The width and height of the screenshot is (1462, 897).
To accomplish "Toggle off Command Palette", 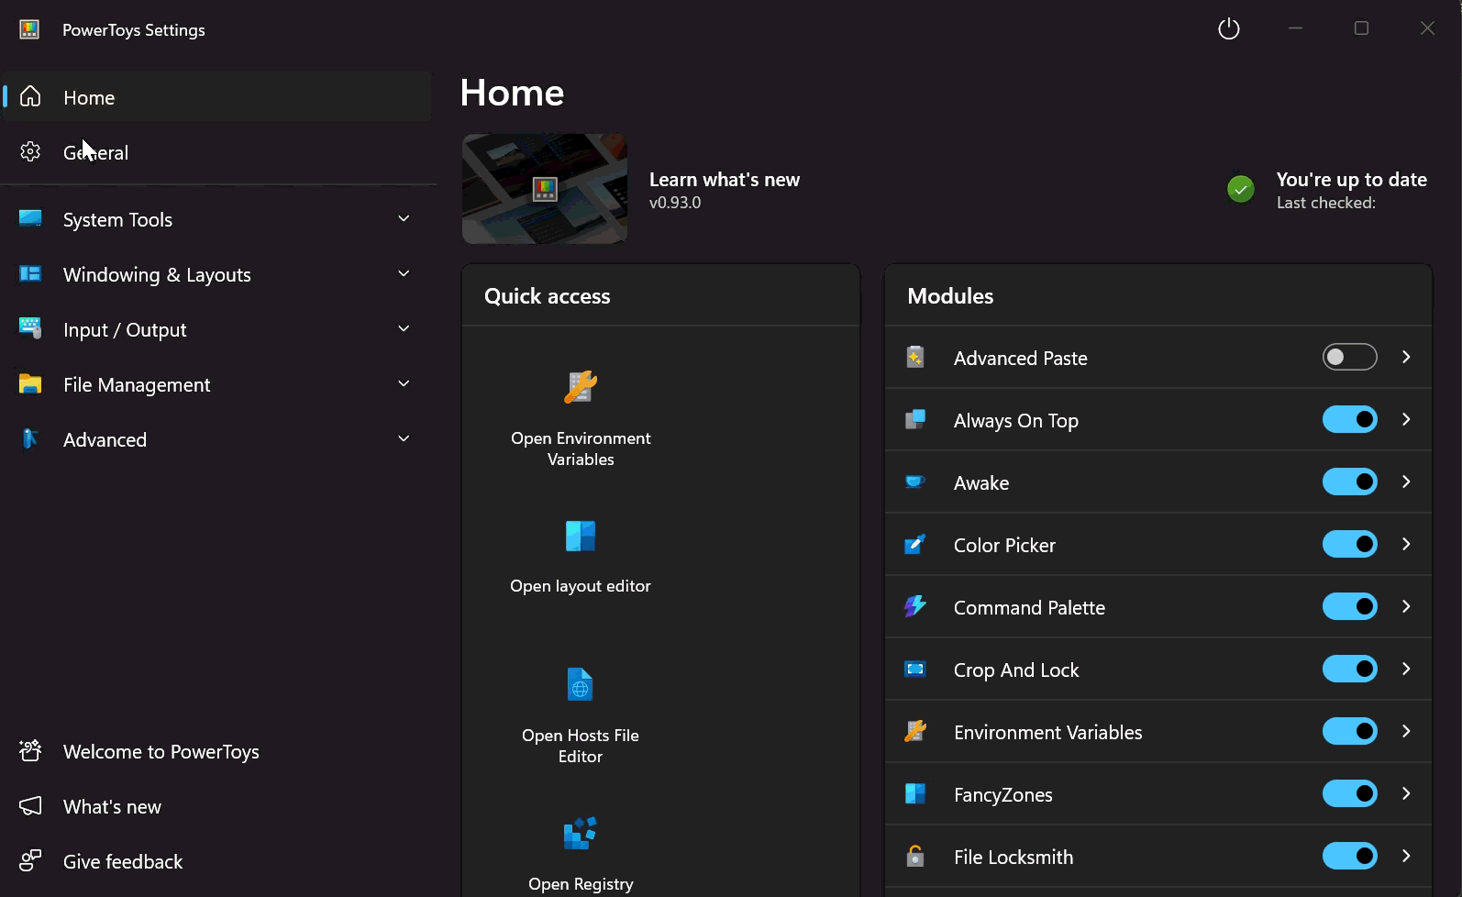I will point(1350,606).
